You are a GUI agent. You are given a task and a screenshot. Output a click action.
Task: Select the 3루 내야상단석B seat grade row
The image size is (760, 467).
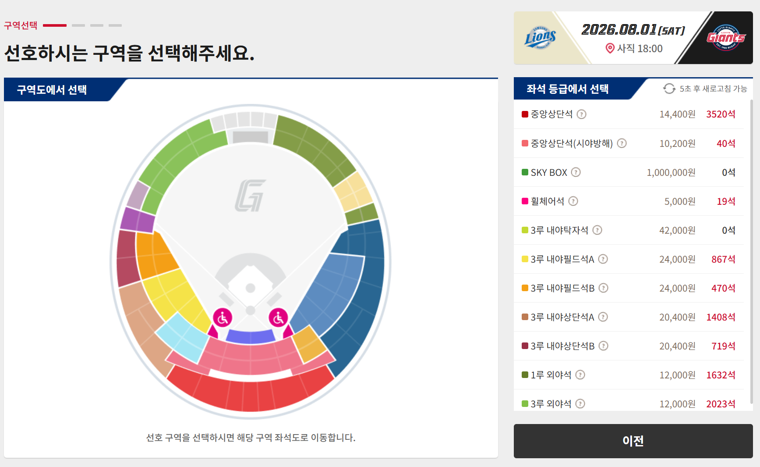coord(629,346)
